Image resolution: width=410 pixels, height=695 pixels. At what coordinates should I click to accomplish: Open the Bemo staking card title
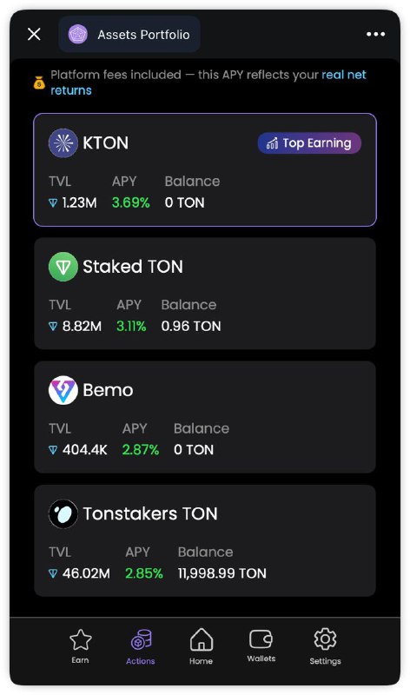tap(109, 390)
